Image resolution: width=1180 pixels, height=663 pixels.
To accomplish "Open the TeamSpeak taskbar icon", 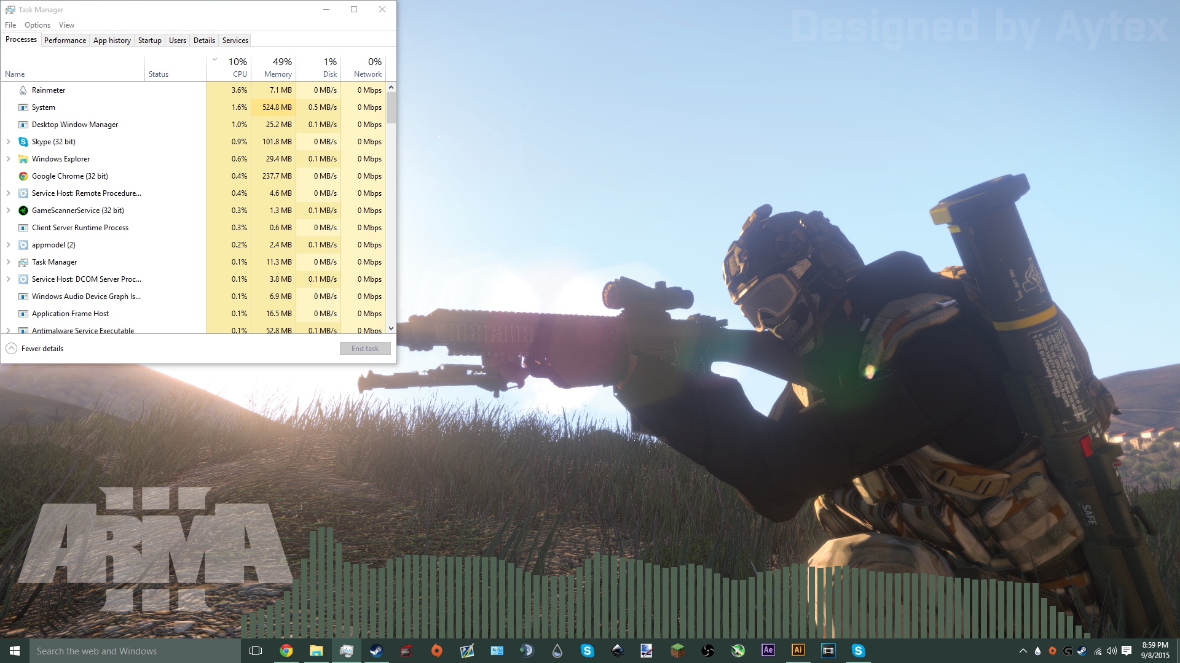I will pyautogui.click(x=527, y=651).
